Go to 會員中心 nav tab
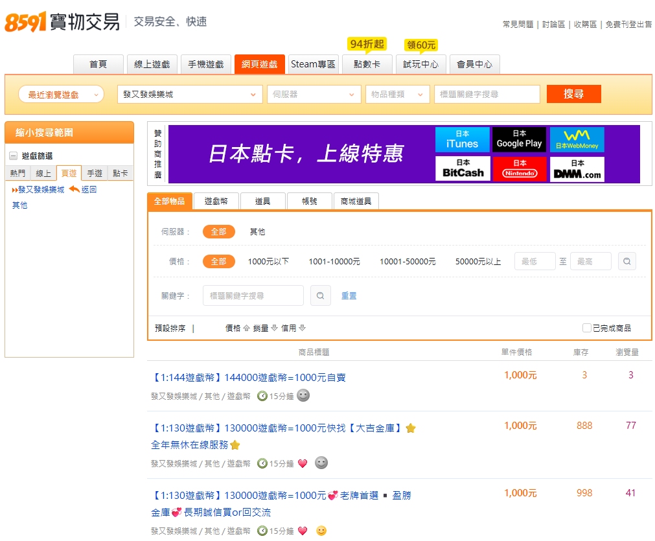This screenshot has width=655, height=541. (474, 64)
